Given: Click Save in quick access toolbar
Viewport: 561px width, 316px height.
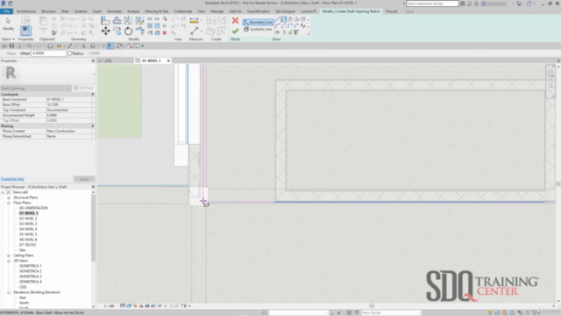Looking at the screenshot, I should [11, 46].
